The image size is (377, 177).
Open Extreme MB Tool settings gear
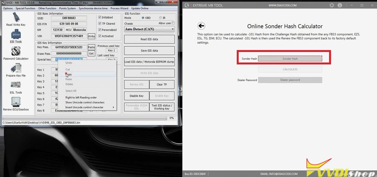pos(332,5)
